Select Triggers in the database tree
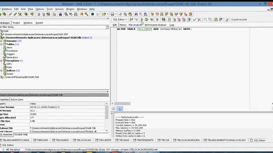Viewport: 273px width, 153px height. [10, 54]
